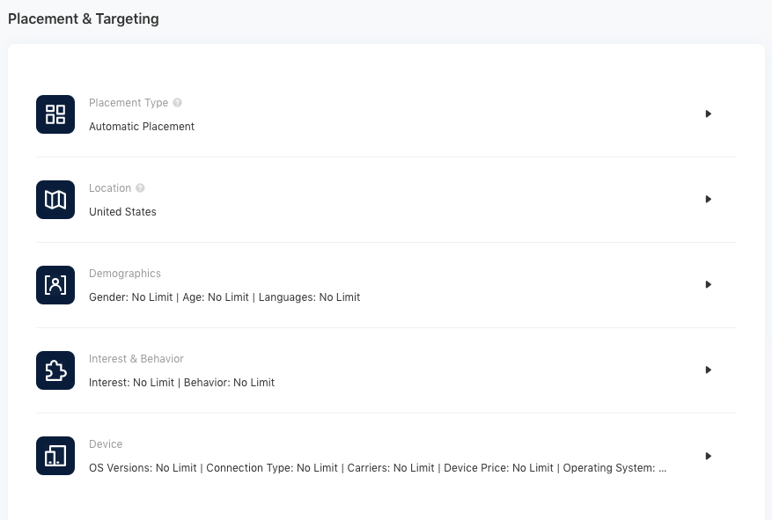Viewport: 772px width, 520px height.
Task: Click the Interest: No Limit summary text
Action: pos(131,383)
